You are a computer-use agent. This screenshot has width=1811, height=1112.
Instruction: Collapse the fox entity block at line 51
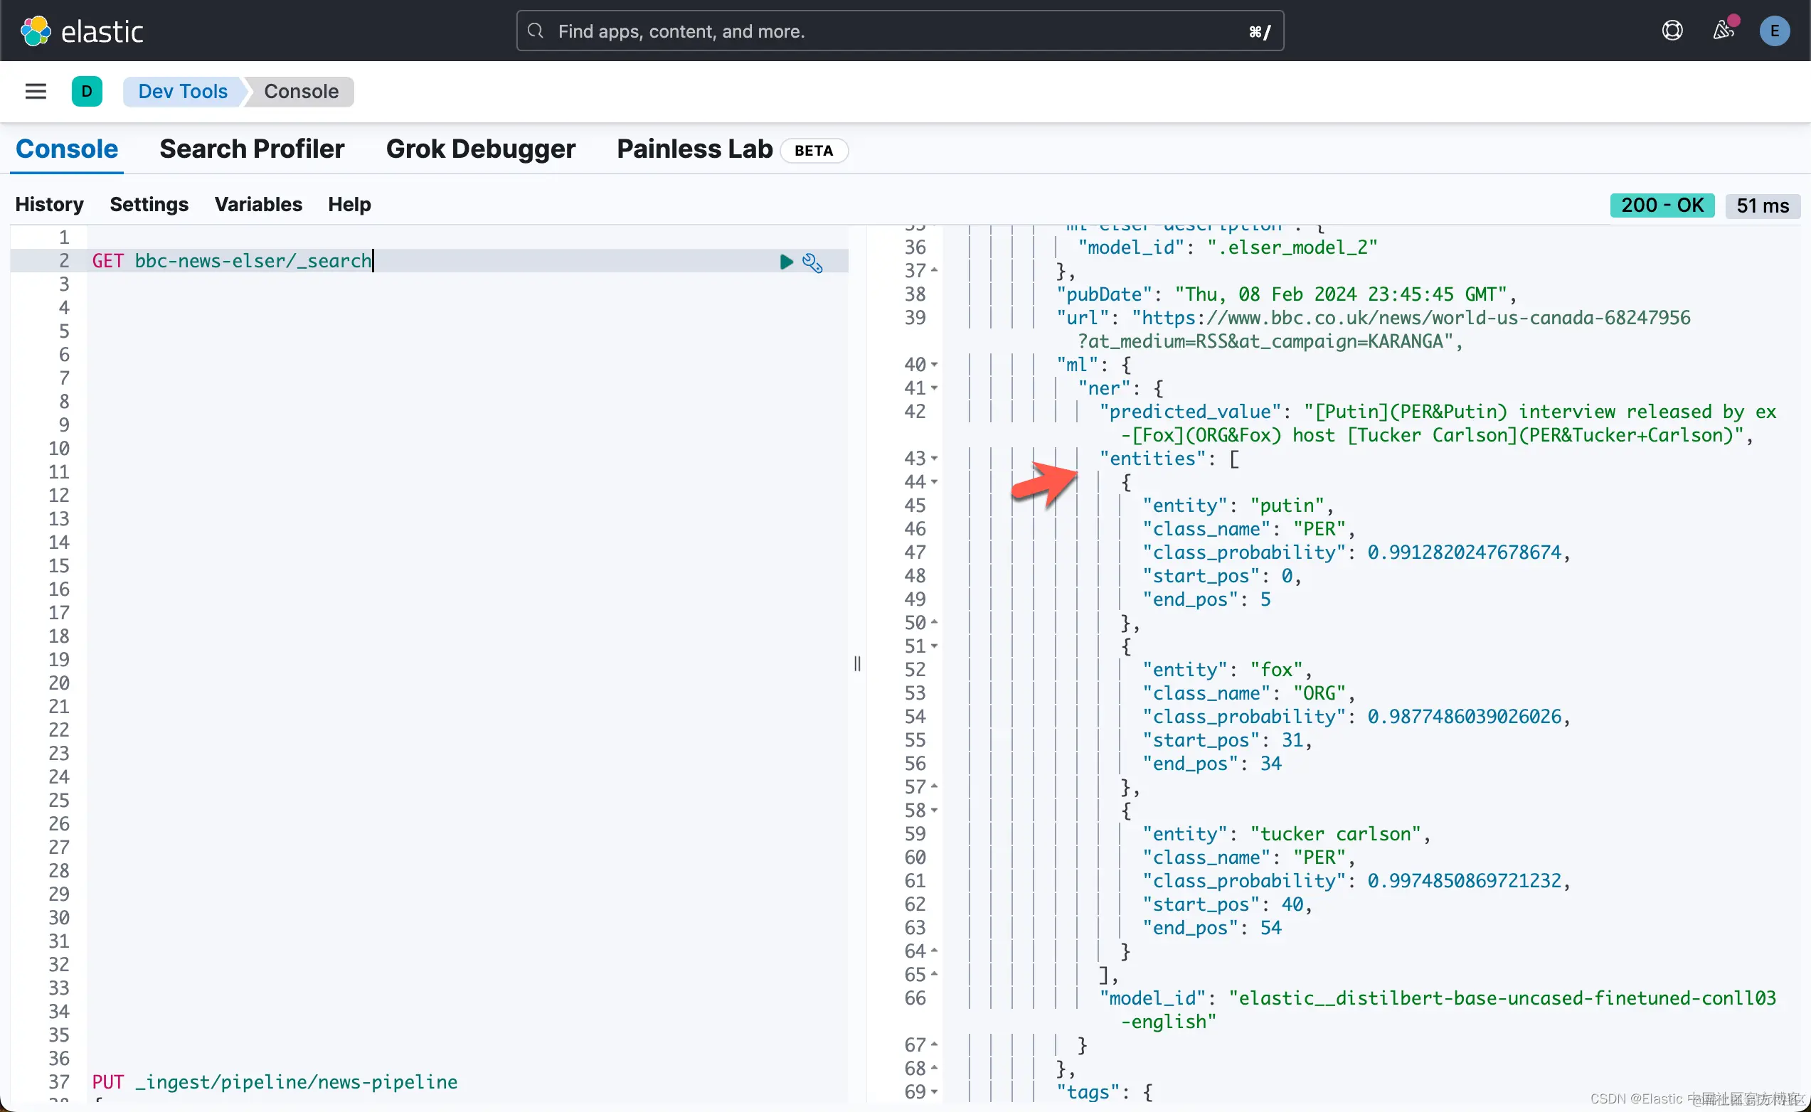pyautogui.click(x=934, y=646)
